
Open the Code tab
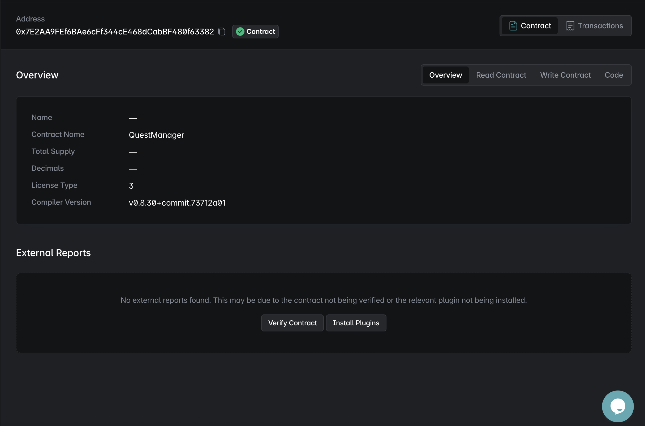614,75
